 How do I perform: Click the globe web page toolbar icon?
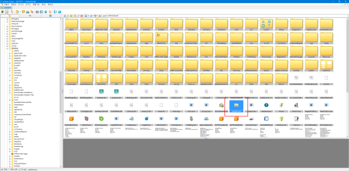click(x=46, y=12)
